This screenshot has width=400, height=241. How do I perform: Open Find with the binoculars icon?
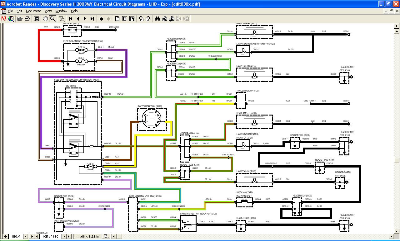pos(157,19)
